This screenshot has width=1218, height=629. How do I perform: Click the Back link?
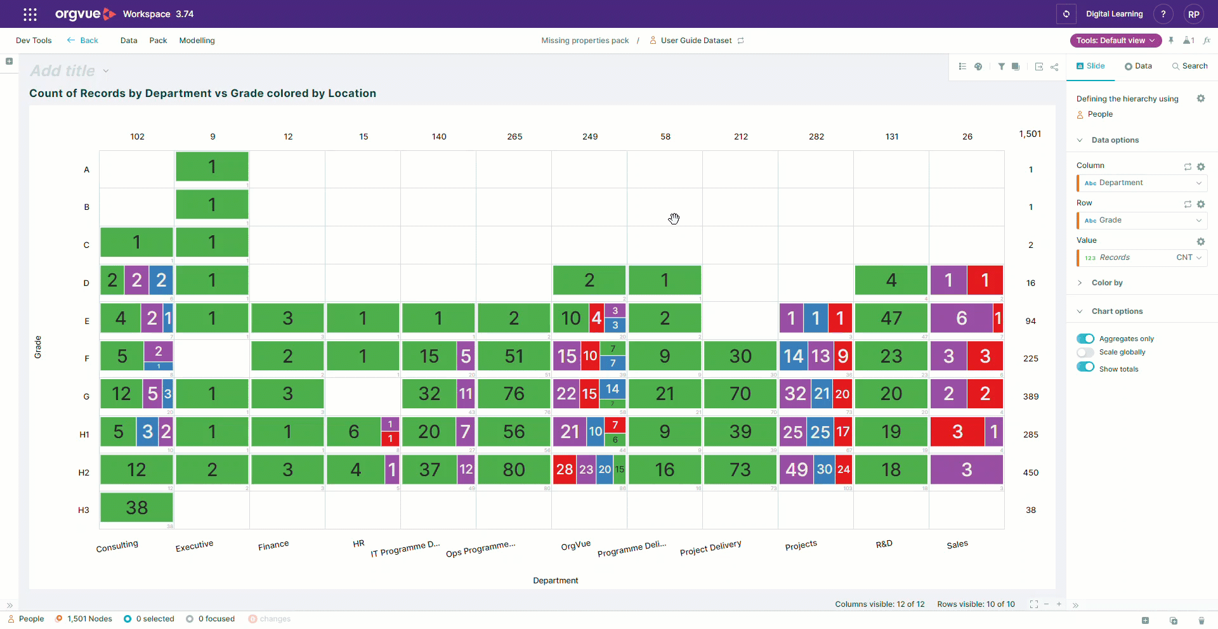82,41
